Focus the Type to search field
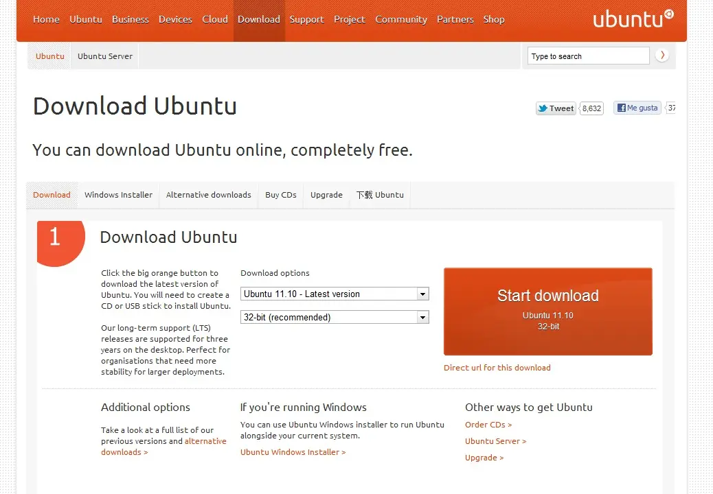The width and height of the screenshot is (713, 494). tap(588, 56)
